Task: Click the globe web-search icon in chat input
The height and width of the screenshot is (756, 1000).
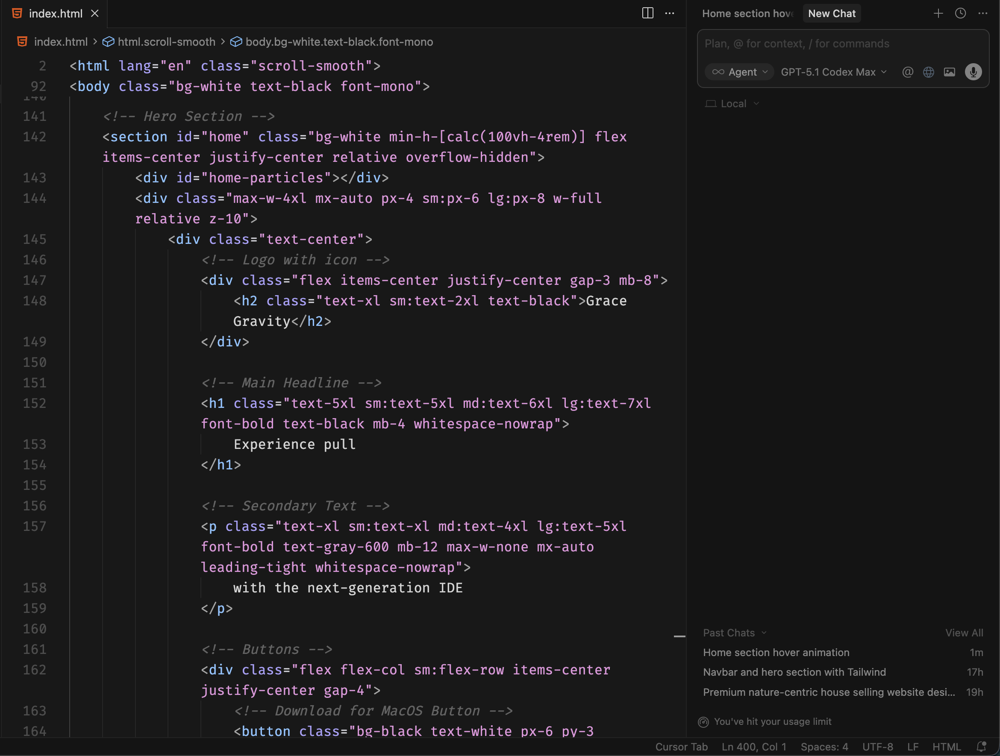Action: (929, 71)
